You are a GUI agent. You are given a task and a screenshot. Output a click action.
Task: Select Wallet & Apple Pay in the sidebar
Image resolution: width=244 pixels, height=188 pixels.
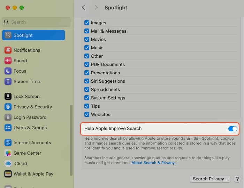(33, 174)
